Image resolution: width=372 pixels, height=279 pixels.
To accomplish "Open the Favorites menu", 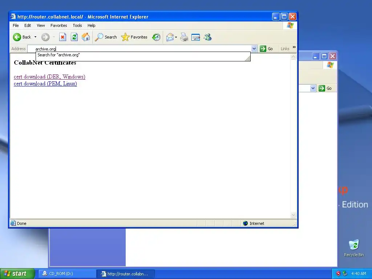I will point(58,25).
